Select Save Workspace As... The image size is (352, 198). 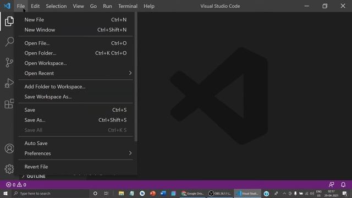[75, 97]
